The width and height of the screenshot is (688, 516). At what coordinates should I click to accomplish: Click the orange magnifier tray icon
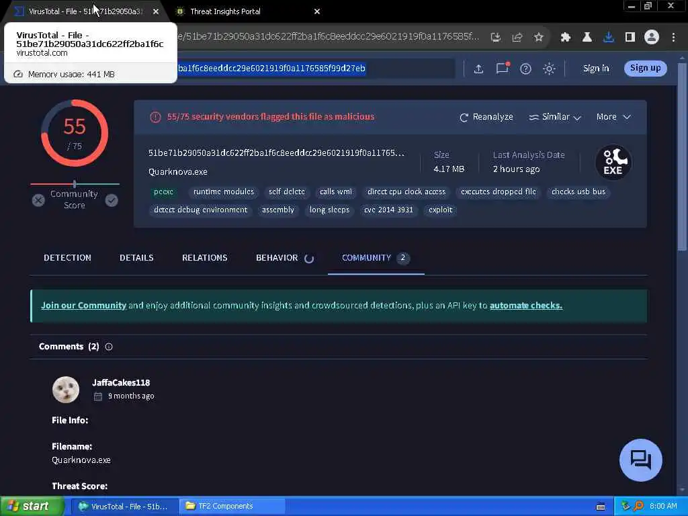tap(638, 506)
